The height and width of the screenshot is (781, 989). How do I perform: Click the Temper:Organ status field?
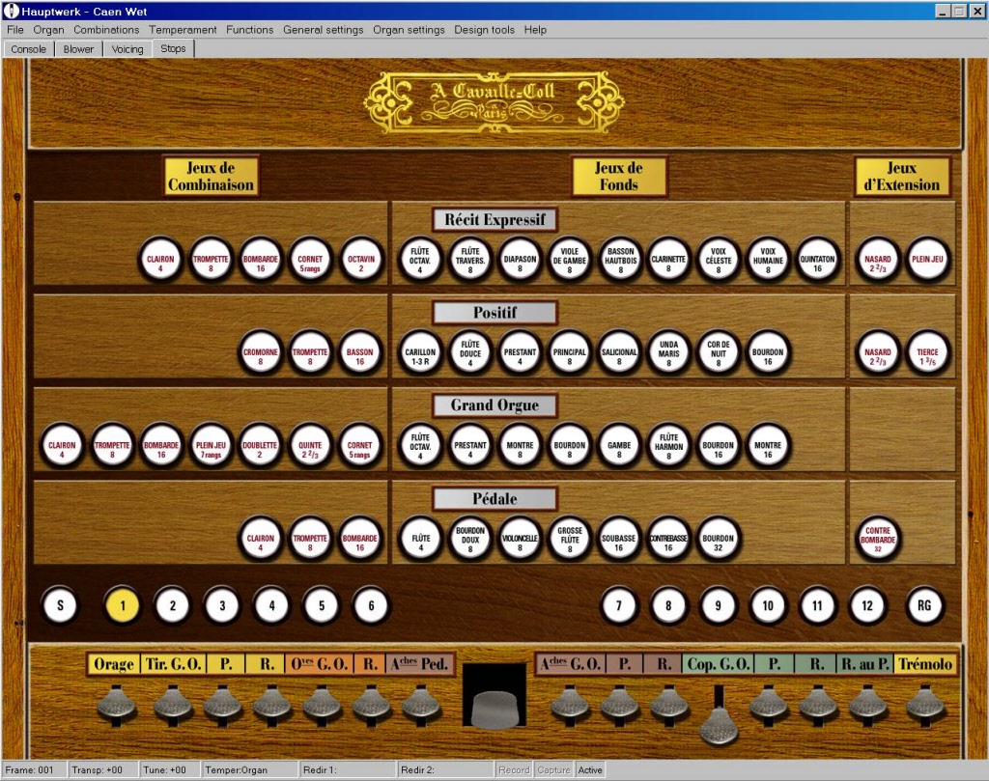pyautogui.click(x=250, y=769)
